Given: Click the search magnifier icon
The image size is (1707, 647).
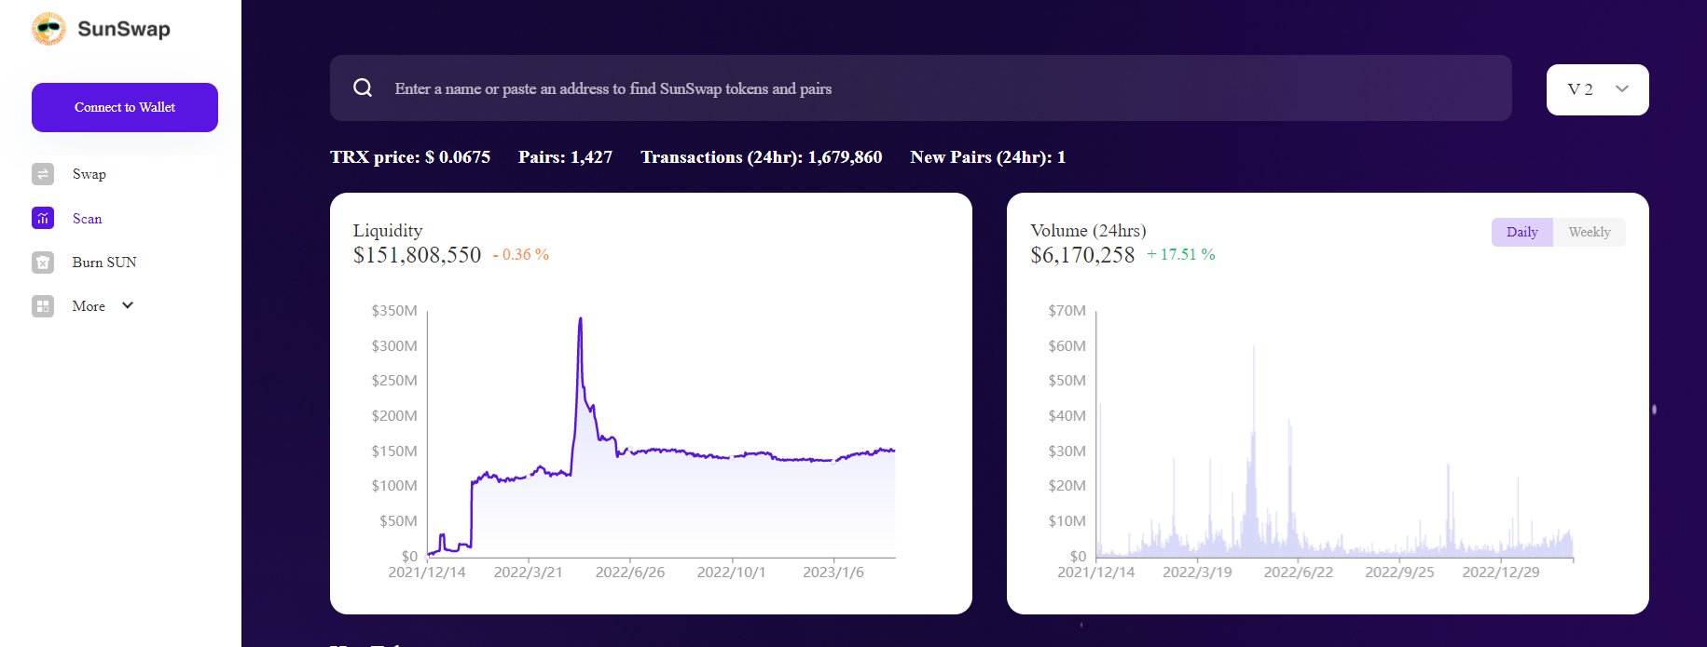Looking at the screenshot, I should pyautogui.click(x=363, y=88).
